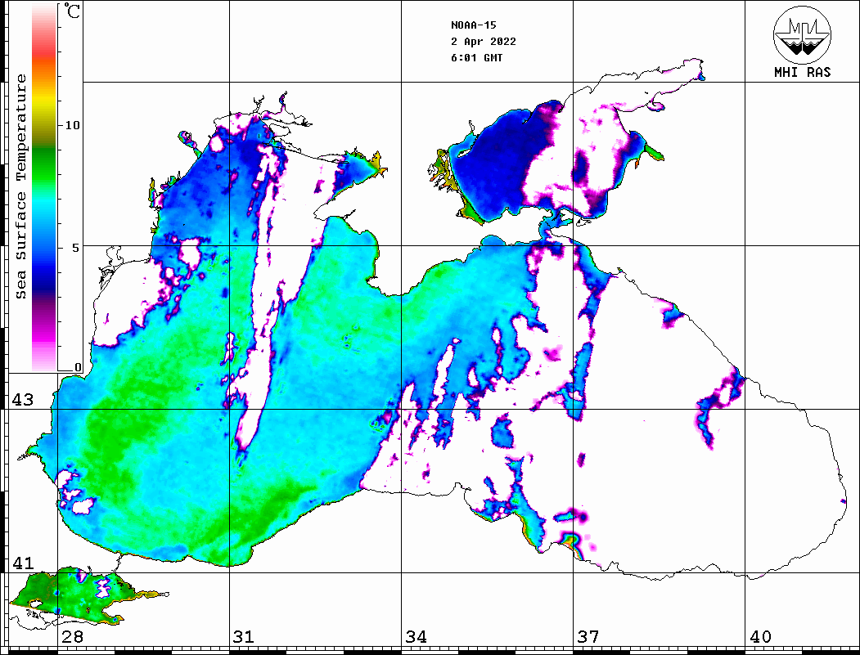Click the MHI RAS logo emblem
This screenshot has width=860, height=655.
802,34
